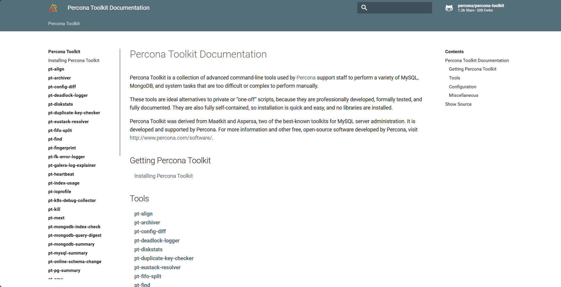This screenshot has width=561, height=287.
Task: Click Percona Toolkit heading in left sidebar
Action: (64, 52)
